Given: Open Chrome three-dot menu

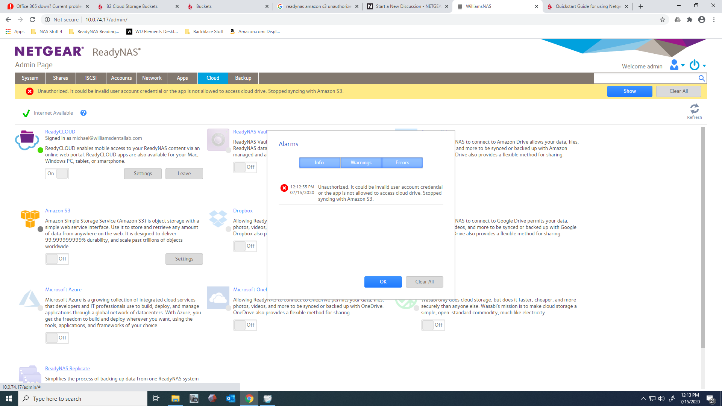Looking at the screenshot, I should [x=714, y=20].
